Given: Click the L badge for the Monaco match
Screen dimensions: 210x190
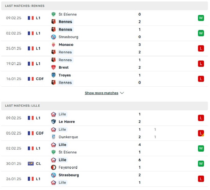Looking at the screenshot, I should coord(201,49).
